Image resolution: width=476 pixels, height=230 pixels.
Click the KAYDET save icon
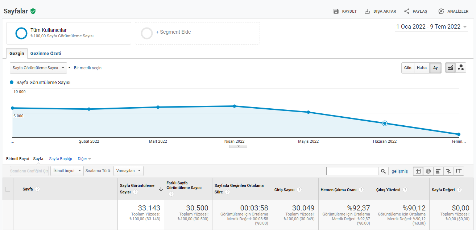tap(336, 11)
